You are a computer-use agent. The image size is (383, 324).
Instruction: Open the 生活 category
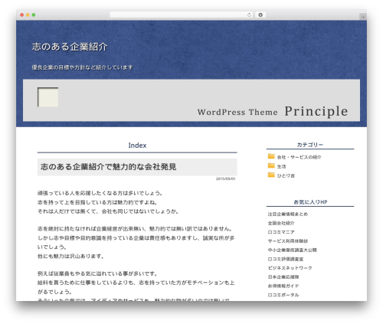(281, 166)
